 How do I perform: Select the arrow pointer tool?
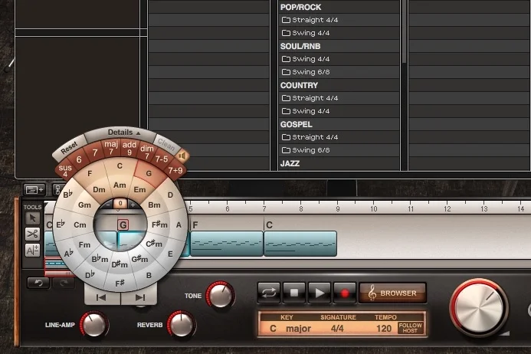pyautogui.click(x=32, y=218)
